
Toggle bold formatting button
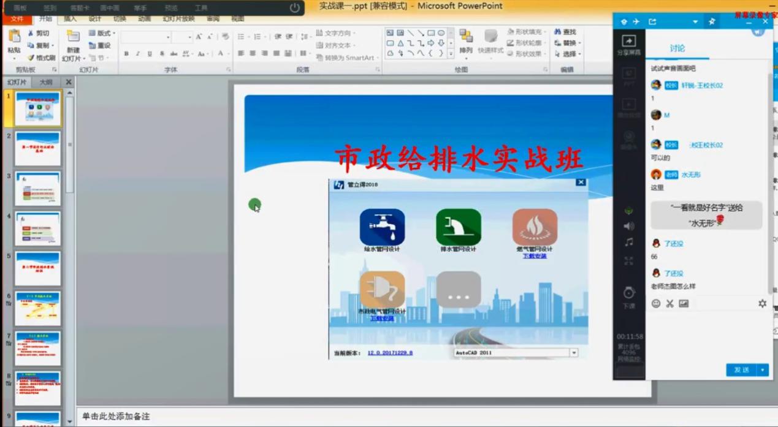[126, 54]
